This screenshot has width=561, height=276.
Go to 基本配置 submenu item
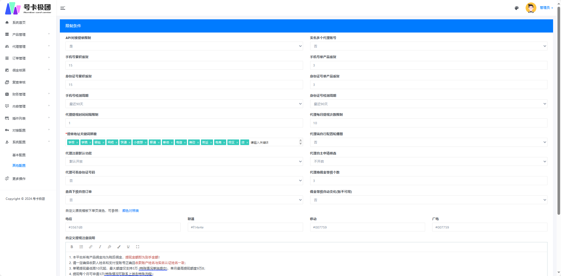(19, 155)
